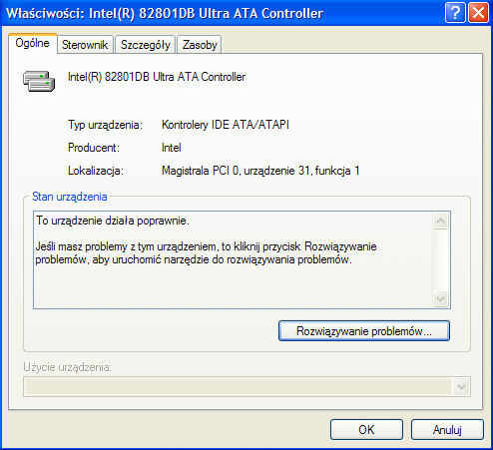Click the IDE controller device icon
Image resolution: width=493 pixels, height=450 pixels.
39,81
